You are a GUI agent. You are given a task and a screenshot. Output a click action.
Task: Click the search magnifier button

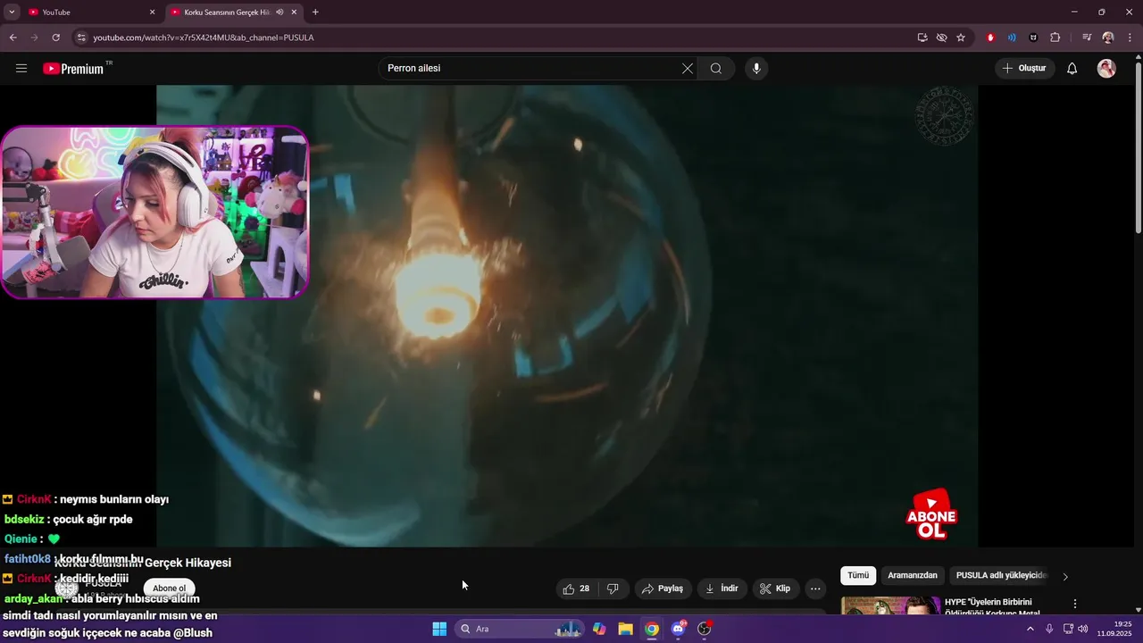pos(716,69)
